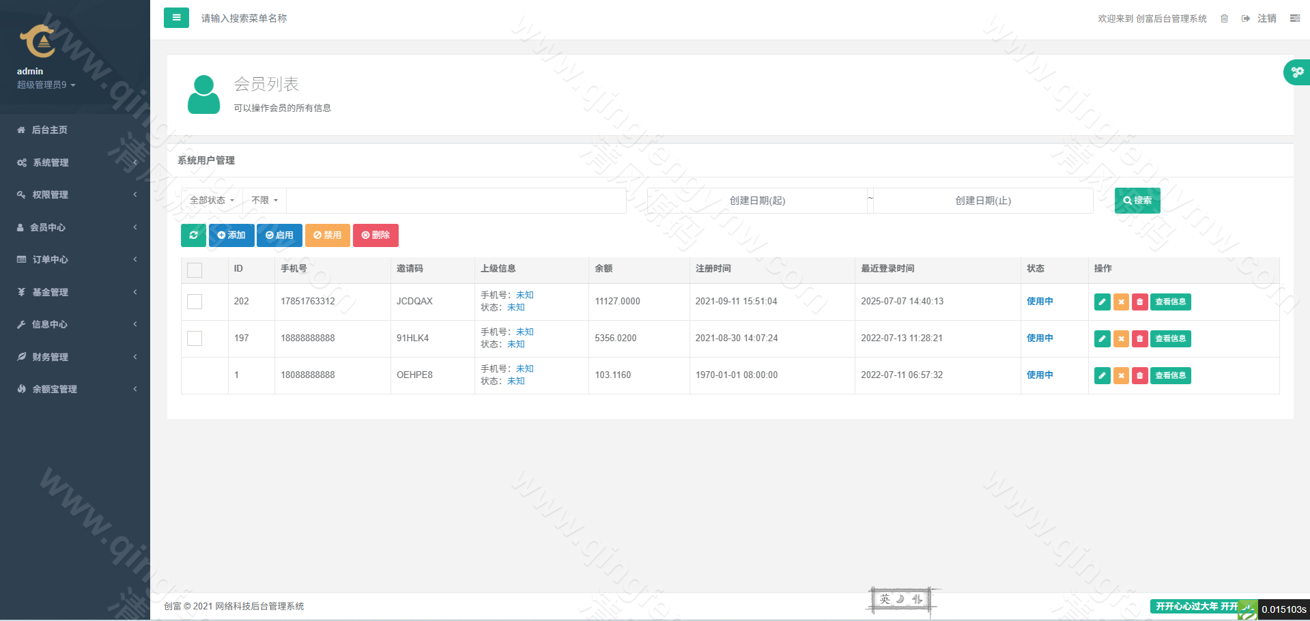Click the green hamburger menu toggle

pos(176,18)
